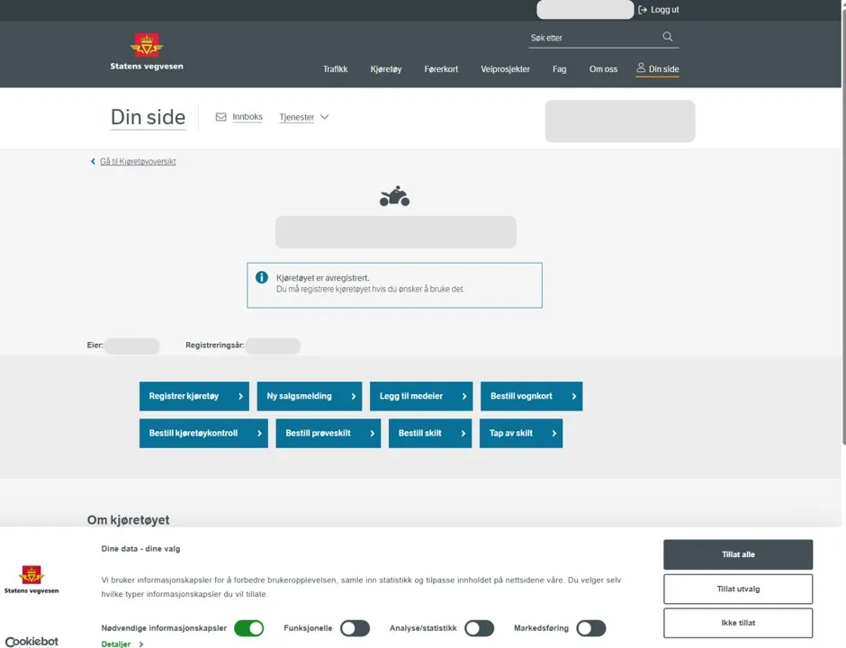The image size is (846, 648).
Task: Click the Tillat alle cookie button
Action: pos(737,554)
